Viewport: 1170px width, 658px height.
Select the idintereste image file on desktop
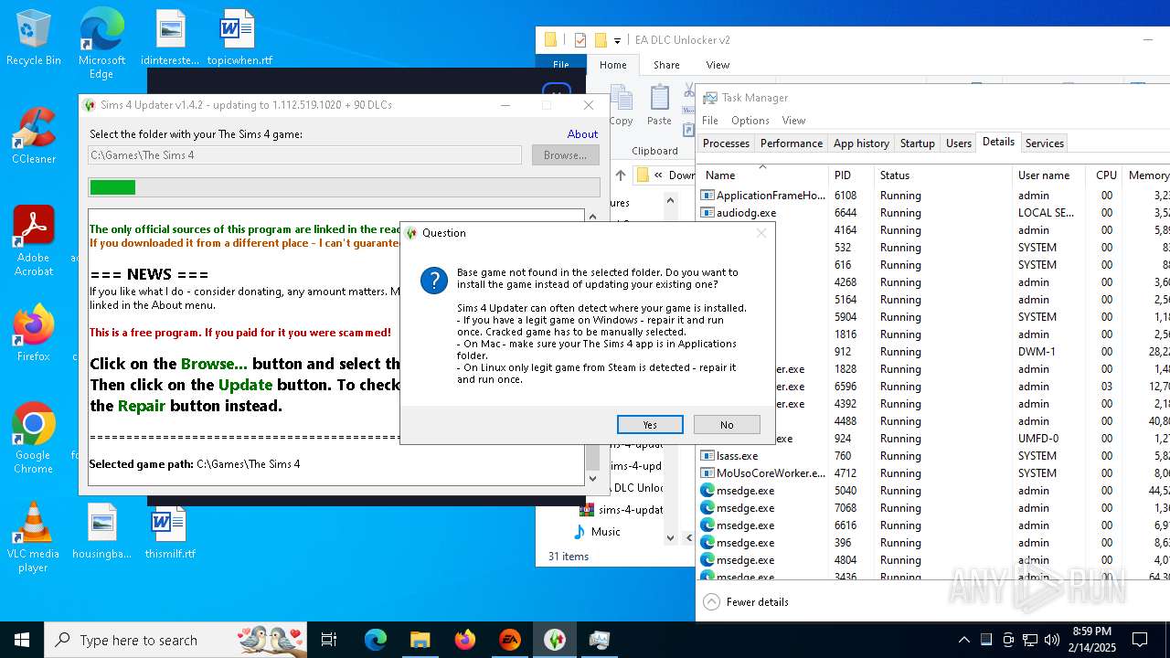[x=170, y=37]
